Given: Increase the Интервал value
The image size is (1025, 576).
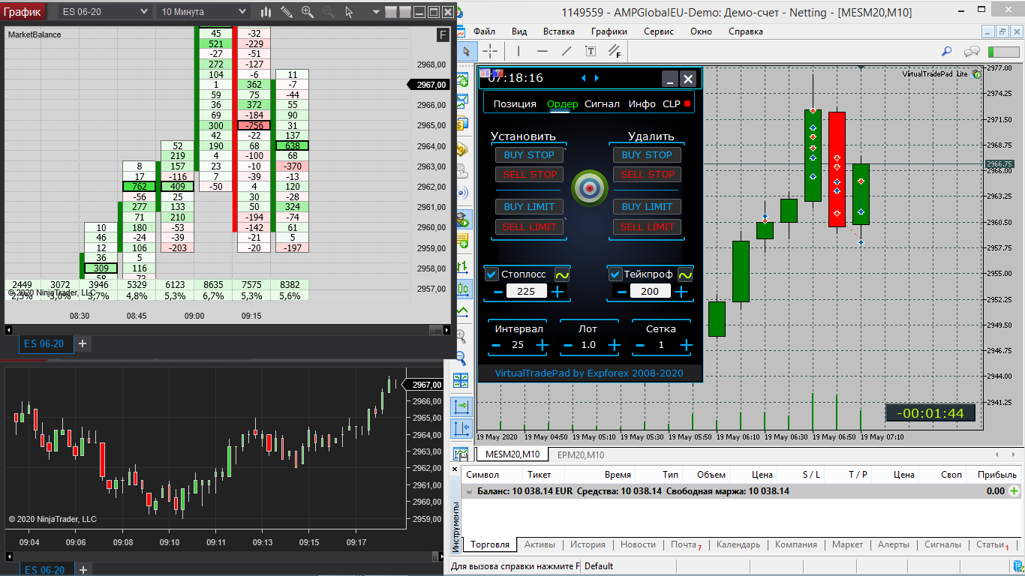Looking at the screenshot, I should 542,345.
